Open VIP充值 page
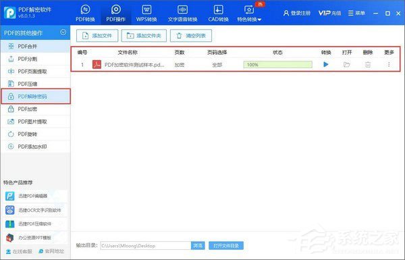 point(329,13)
